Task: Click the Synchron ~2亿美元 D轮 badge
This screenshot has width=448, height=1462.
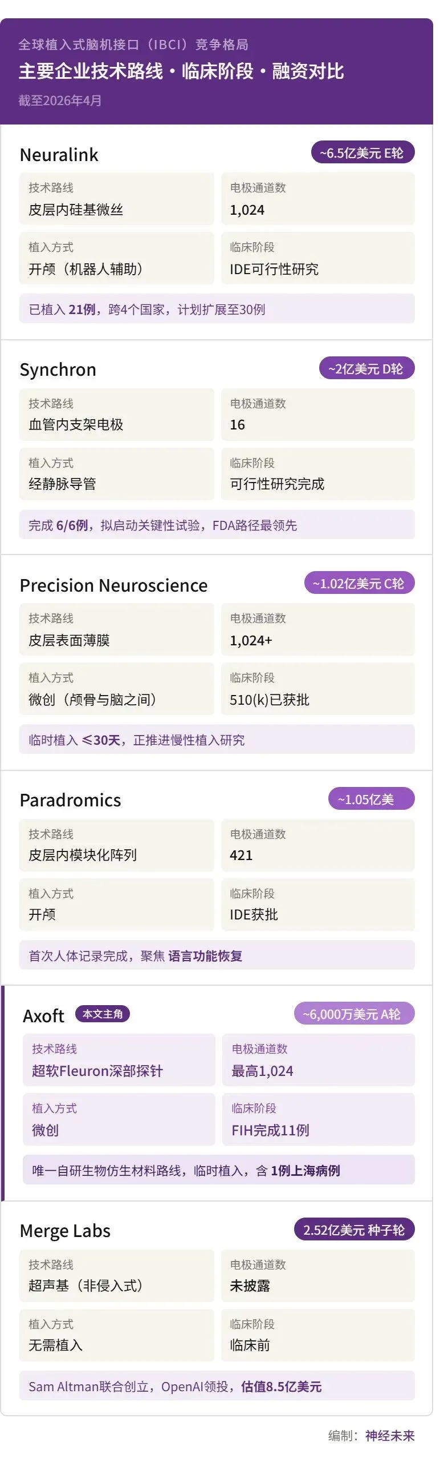Action: (x=366, y=369)
